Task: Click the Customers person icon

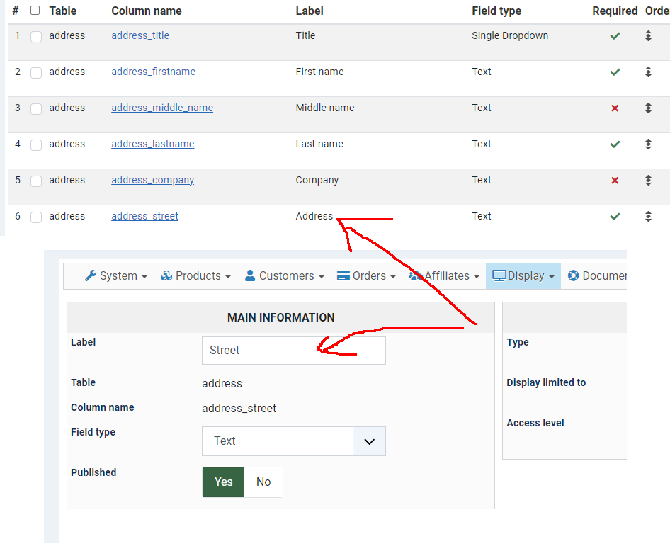Action: click(250, 276)
